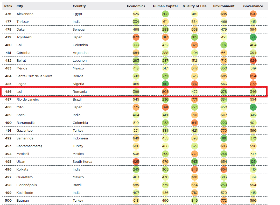The image size is (280, 205).
Task: Click the Rio de Janeiro city name
Action: pos(28,100)
